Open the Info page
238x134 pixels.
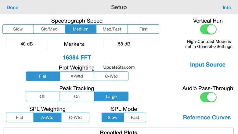[227, 7]
